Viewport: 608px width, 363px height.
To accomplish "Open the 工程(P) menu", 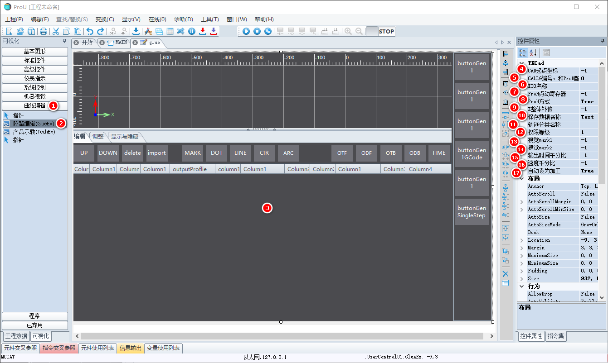I will (x=14, y=19).
